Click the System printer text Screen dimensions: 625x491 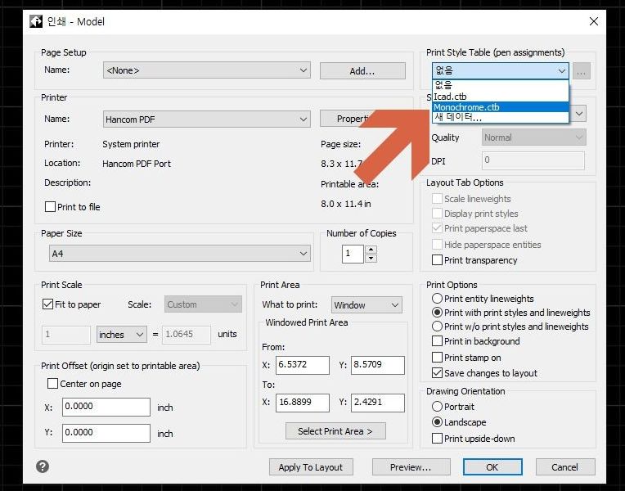pos(131,144)
